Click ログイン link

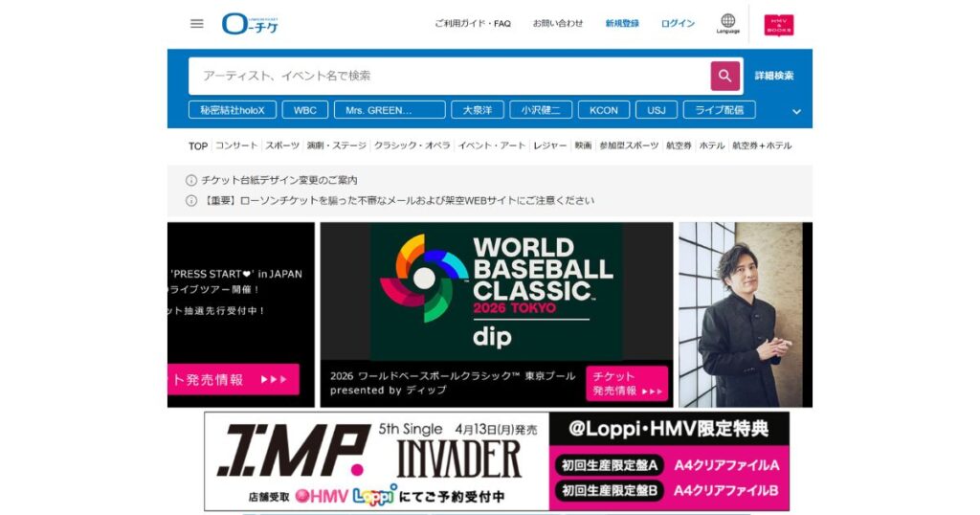[678, 23]
